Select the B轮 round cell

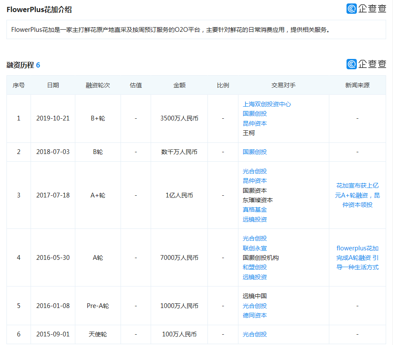coord(98,152)
